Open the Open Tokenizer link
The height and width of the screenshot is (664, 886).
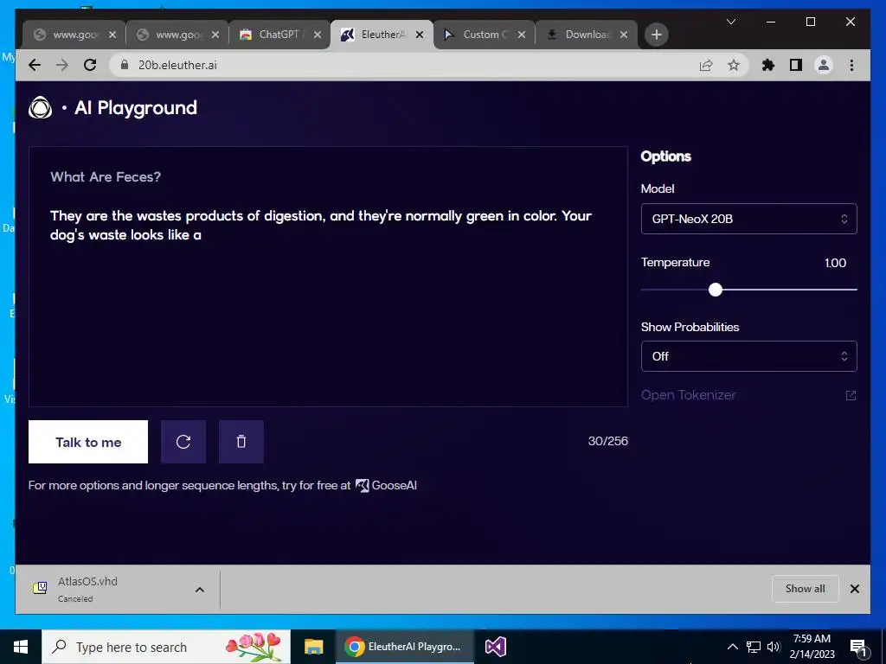688,395
